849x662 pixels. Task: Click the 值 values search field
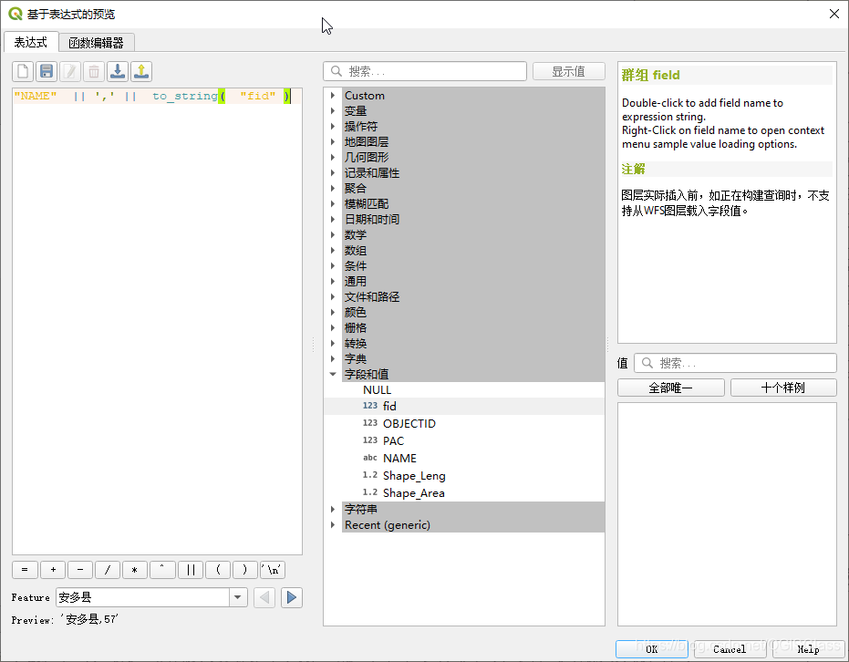[x=735, y=363]
